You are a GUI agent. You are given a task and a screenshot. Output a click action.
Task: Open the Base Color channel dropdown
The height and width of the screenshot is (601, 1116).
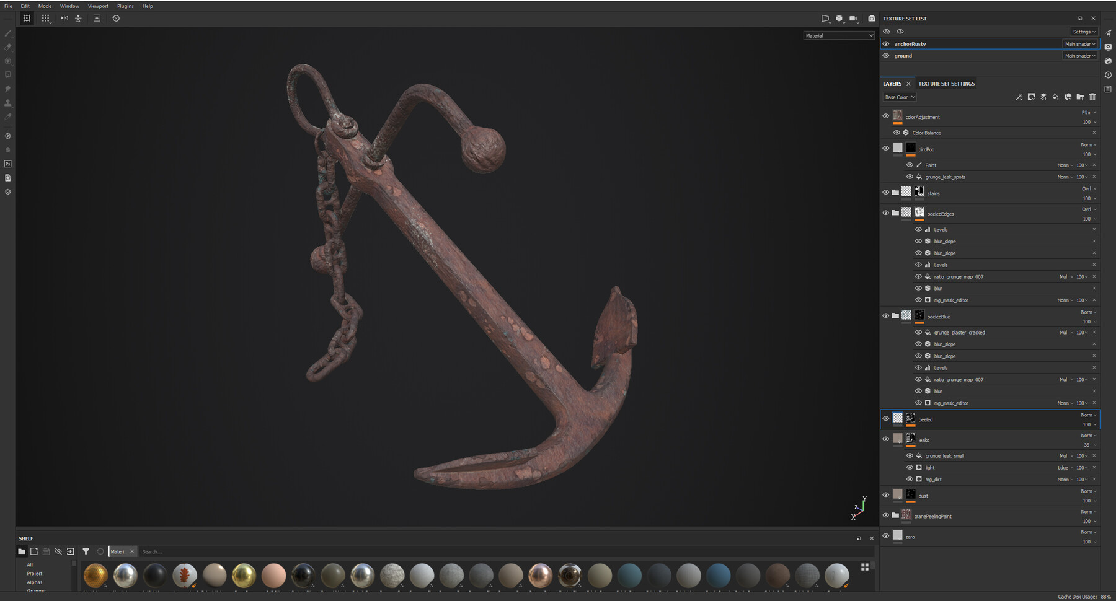pyautogui.click(x=900, y=97)
